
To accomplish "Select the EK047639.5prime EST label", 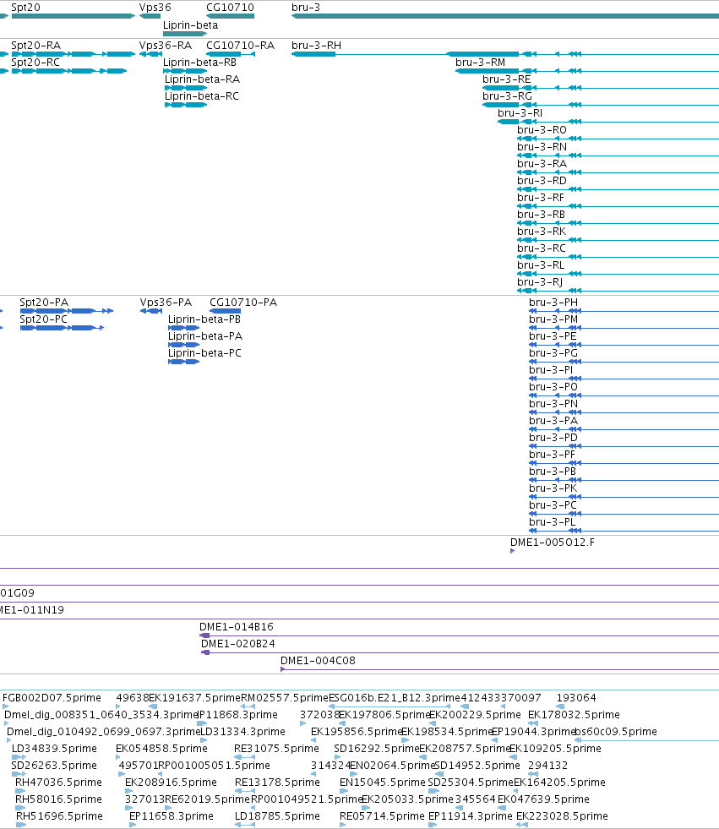I will [543, 799].
